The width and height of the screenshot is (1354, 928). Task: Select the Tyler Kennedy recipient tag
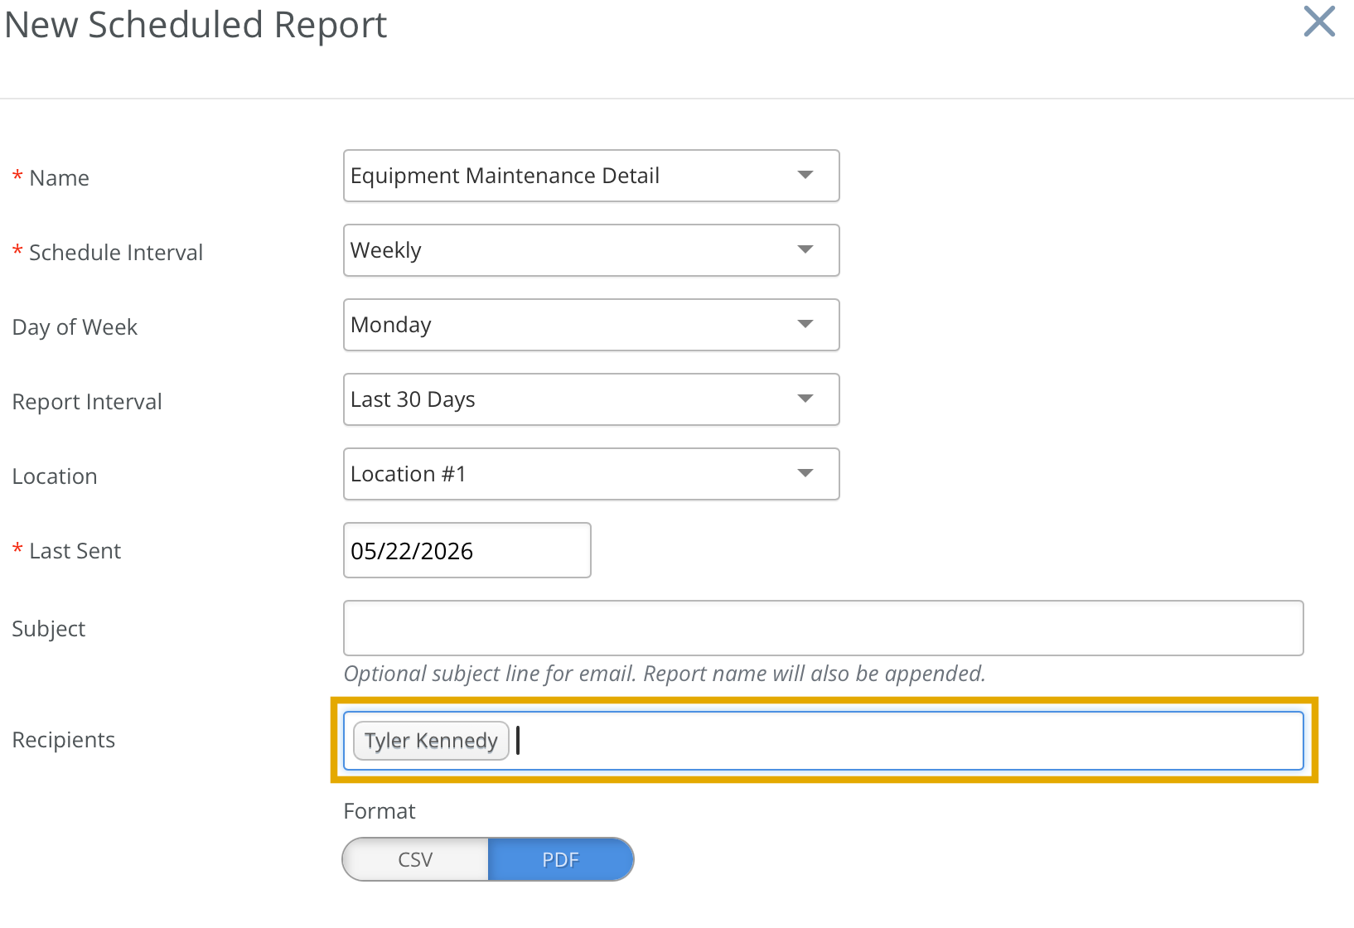click(x=431, y=741)
